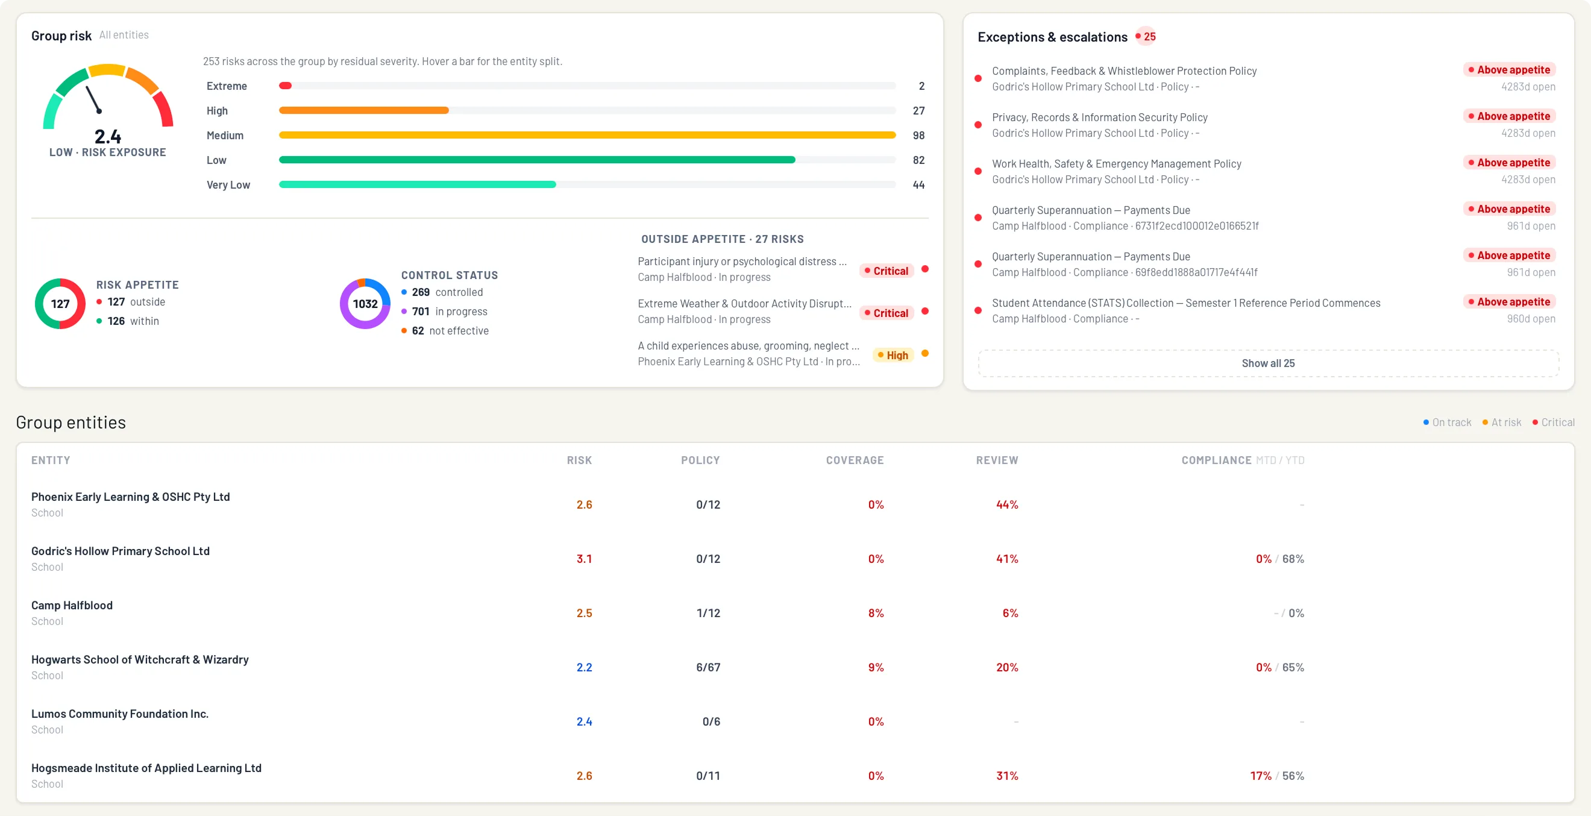Open the Control Status donut chart showing 1032
This screenshot has height=816, width=1591.
click(365, 304)
